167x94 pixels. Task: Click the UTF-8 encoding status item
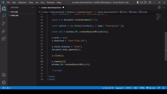pos(128,88)
